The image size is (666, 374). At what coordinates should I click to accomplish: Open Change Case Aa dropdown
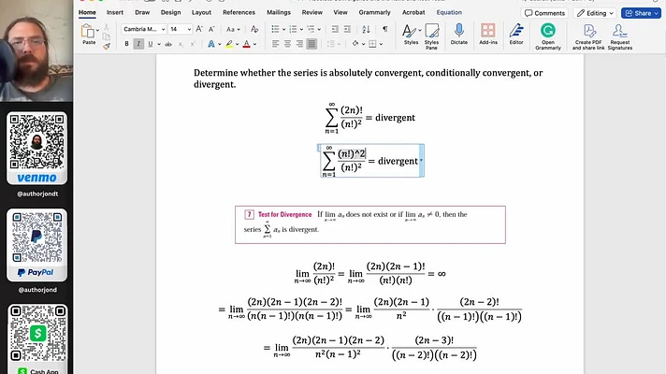pyautogui.click(x=233, y=29)
